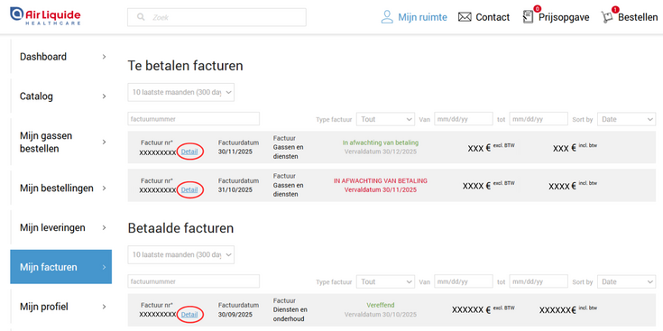Image resolution: width=663 pixels, height=331 pixels.
Task: Click the Air Liquide Healthcare logo
Action: point(45,16)
